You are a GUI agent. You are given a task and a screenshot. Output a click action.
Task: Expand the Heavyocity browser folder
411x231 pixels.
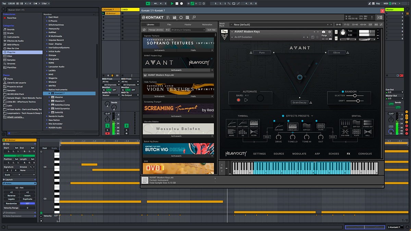(47, 29)
